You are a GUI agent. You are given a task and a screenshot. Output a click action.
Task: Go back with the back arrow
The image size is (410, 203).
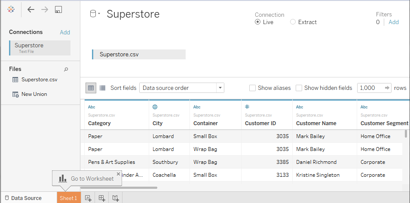(31, 10)
